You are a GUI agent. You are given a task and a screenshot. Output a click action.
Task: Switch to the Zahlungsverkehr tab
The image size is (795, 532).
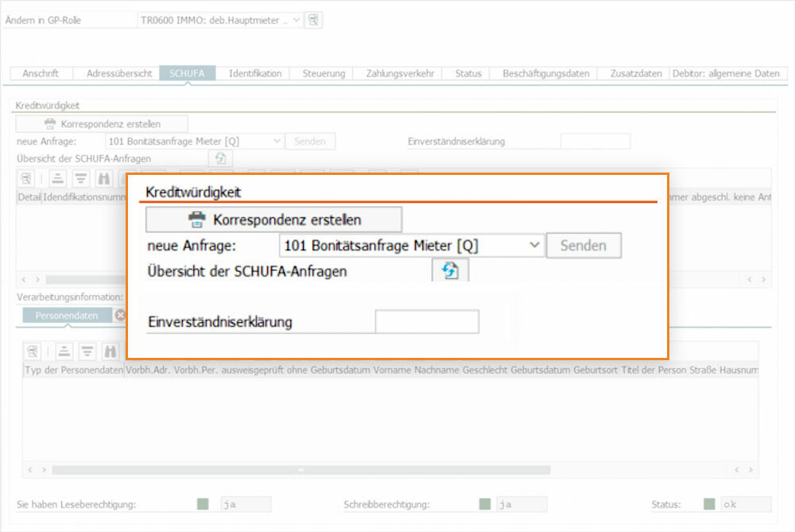[400, 73]
